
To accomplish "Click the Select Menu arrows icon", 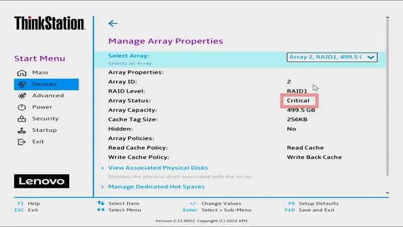I will click(x=101, y=210).
